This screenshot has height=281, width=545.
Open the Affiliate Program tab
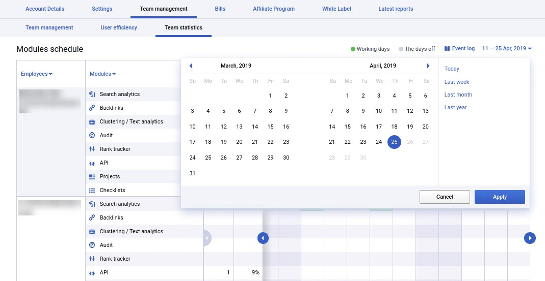[x=274, y=9]
